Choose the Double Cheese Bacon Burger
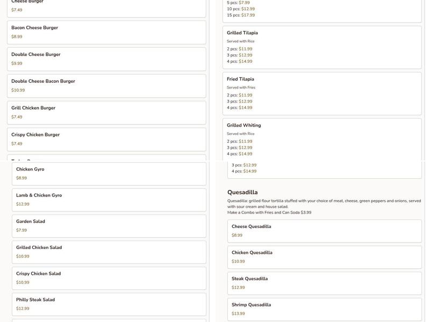 coord(106,86)
